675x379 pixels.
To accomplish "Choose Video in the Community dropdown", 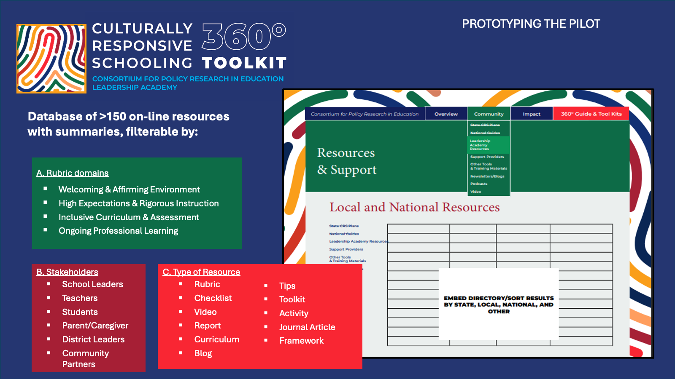I will (475, 192).
